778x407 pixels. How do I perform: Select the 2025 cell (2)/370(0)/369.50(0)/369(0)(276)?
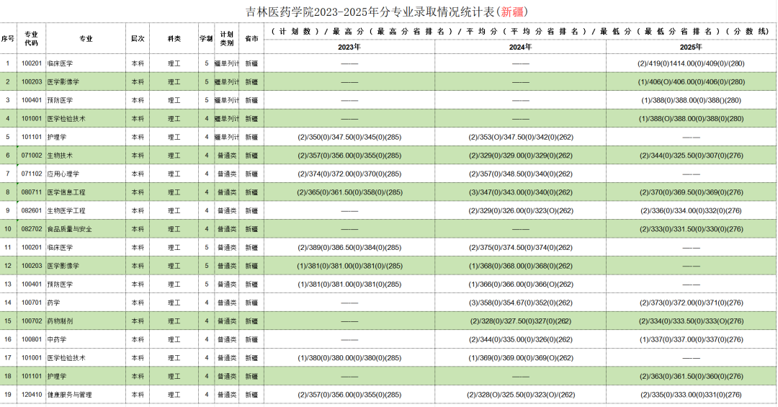(691, 192)
